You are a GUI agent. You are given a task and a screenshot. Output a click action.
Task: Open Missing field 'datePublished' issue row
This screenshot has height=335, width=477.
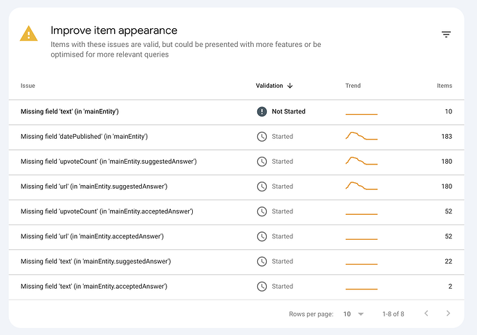[236, 137]
